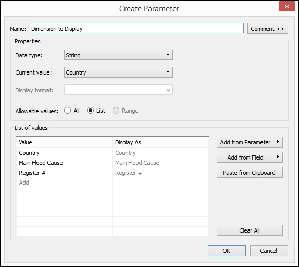The width and height of the screenshot is (299, 267).
Task: Expand the Current value Country dropdown
Action: click(x=118, y=72)
